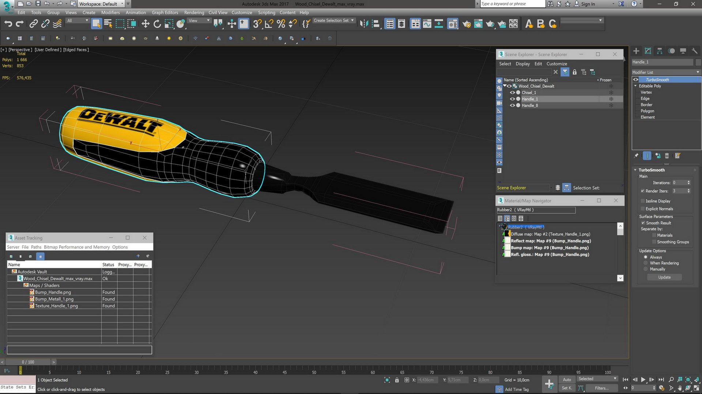Screen dimensions: 702x394
Task: Open the Utilities command panel tab
Action: tap(695, 51)
